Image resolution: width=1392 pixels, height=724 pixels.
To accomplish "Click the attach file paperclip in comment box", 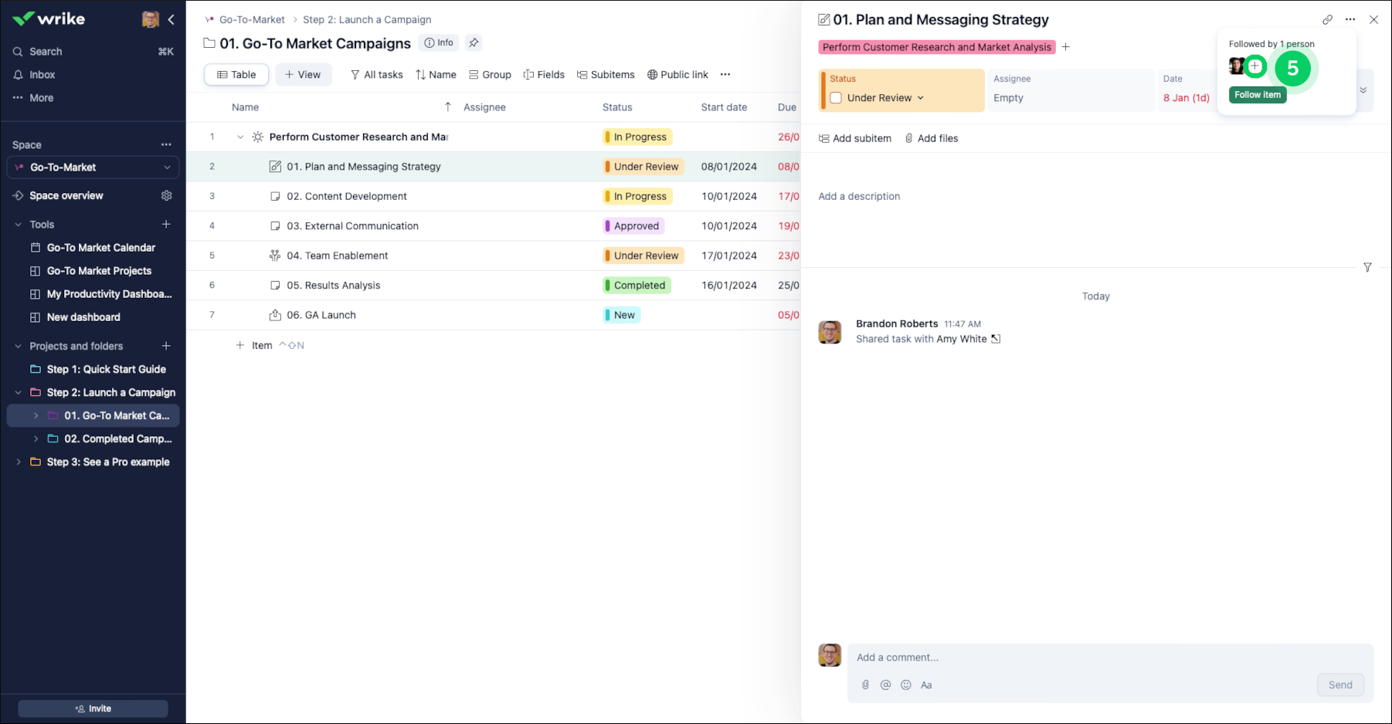I will click(865, 685).
